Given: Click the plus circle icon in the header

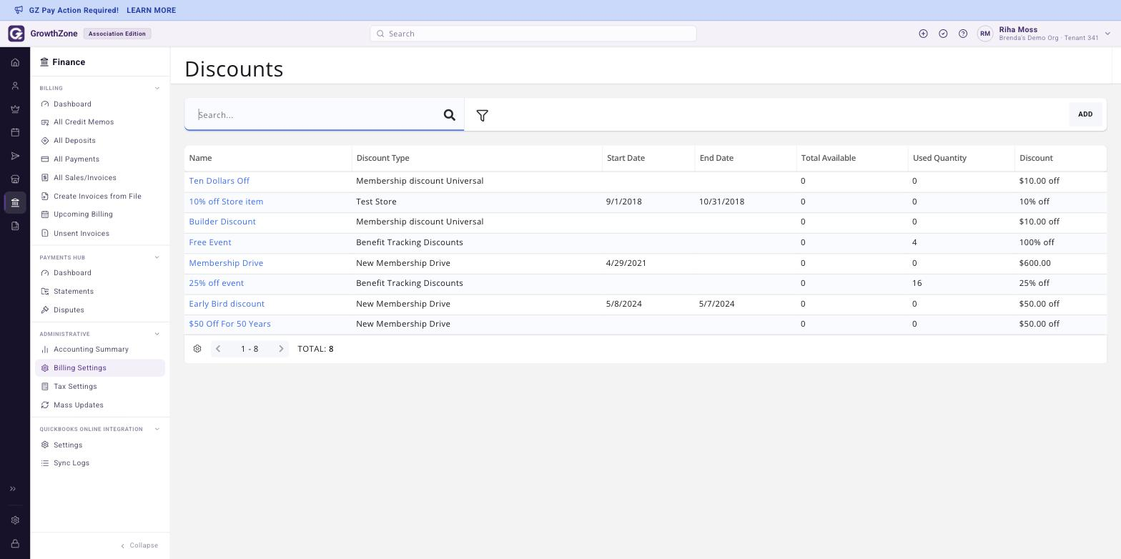Looking at the screenshot, I should (923, 34).
